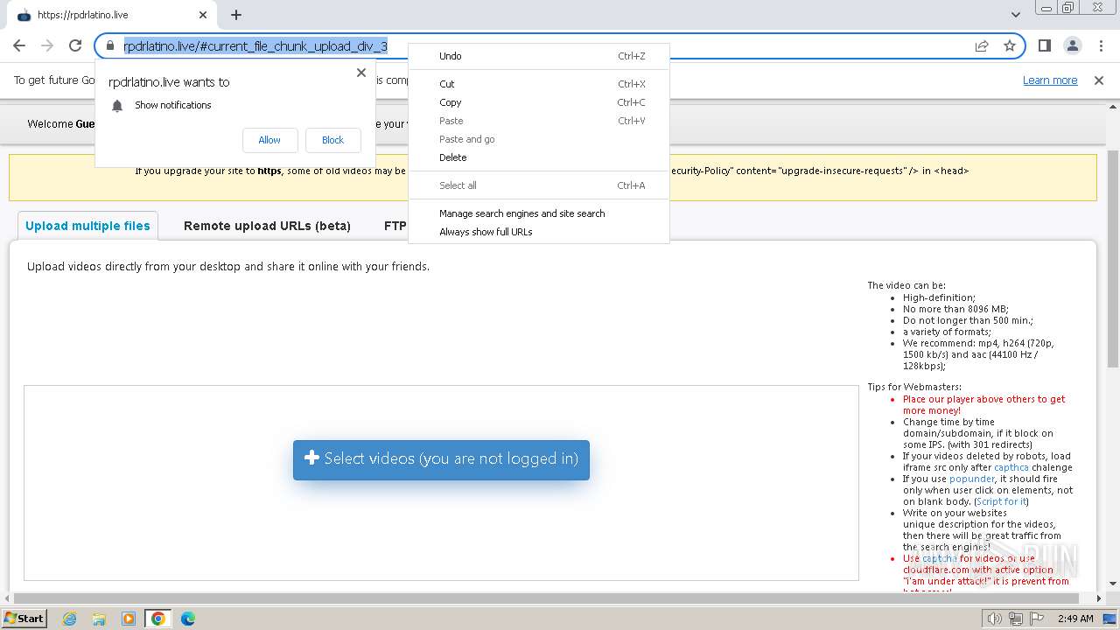Close the Chrome info bar
This screenshot has height=630, width=1120.
point(1099,80)
